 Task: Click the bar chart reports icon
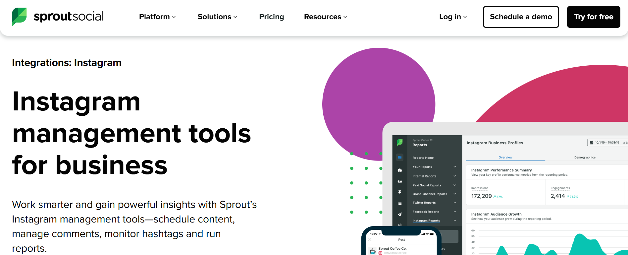click(400, 225)
